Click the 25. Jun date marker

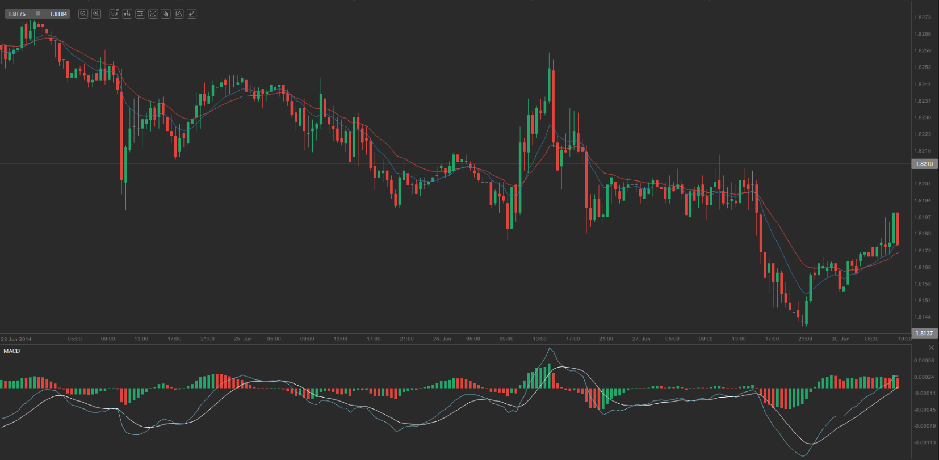point(242,339)
